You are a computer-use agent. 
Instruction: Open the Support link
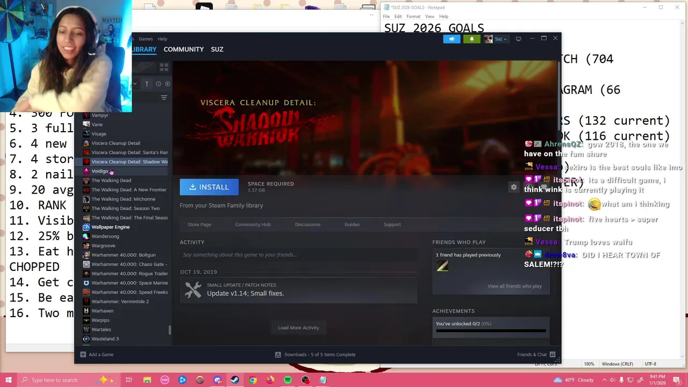click(x=392, y=224)
